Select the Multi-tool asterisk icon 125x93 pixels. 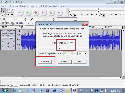(x=12, y=15)
